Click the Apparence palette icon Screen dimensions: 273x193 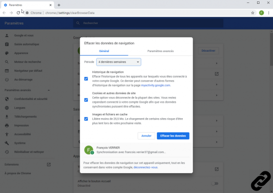(7, 53)
